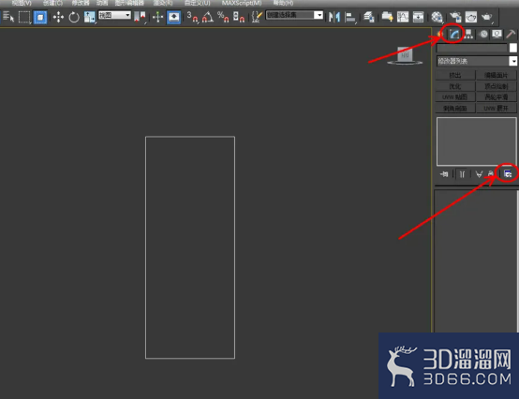Activate the Select and Scale tool

[89, 17]
